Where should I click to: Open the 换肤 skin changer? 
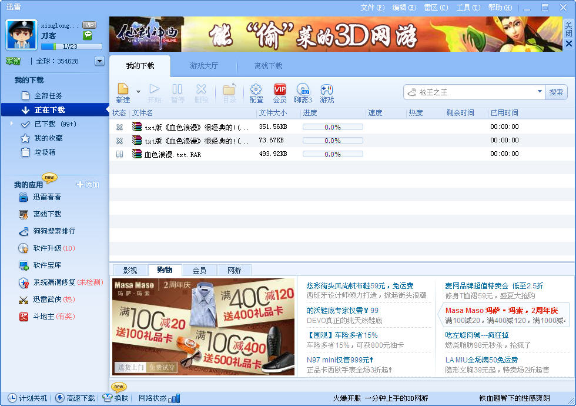coord(116,398)
